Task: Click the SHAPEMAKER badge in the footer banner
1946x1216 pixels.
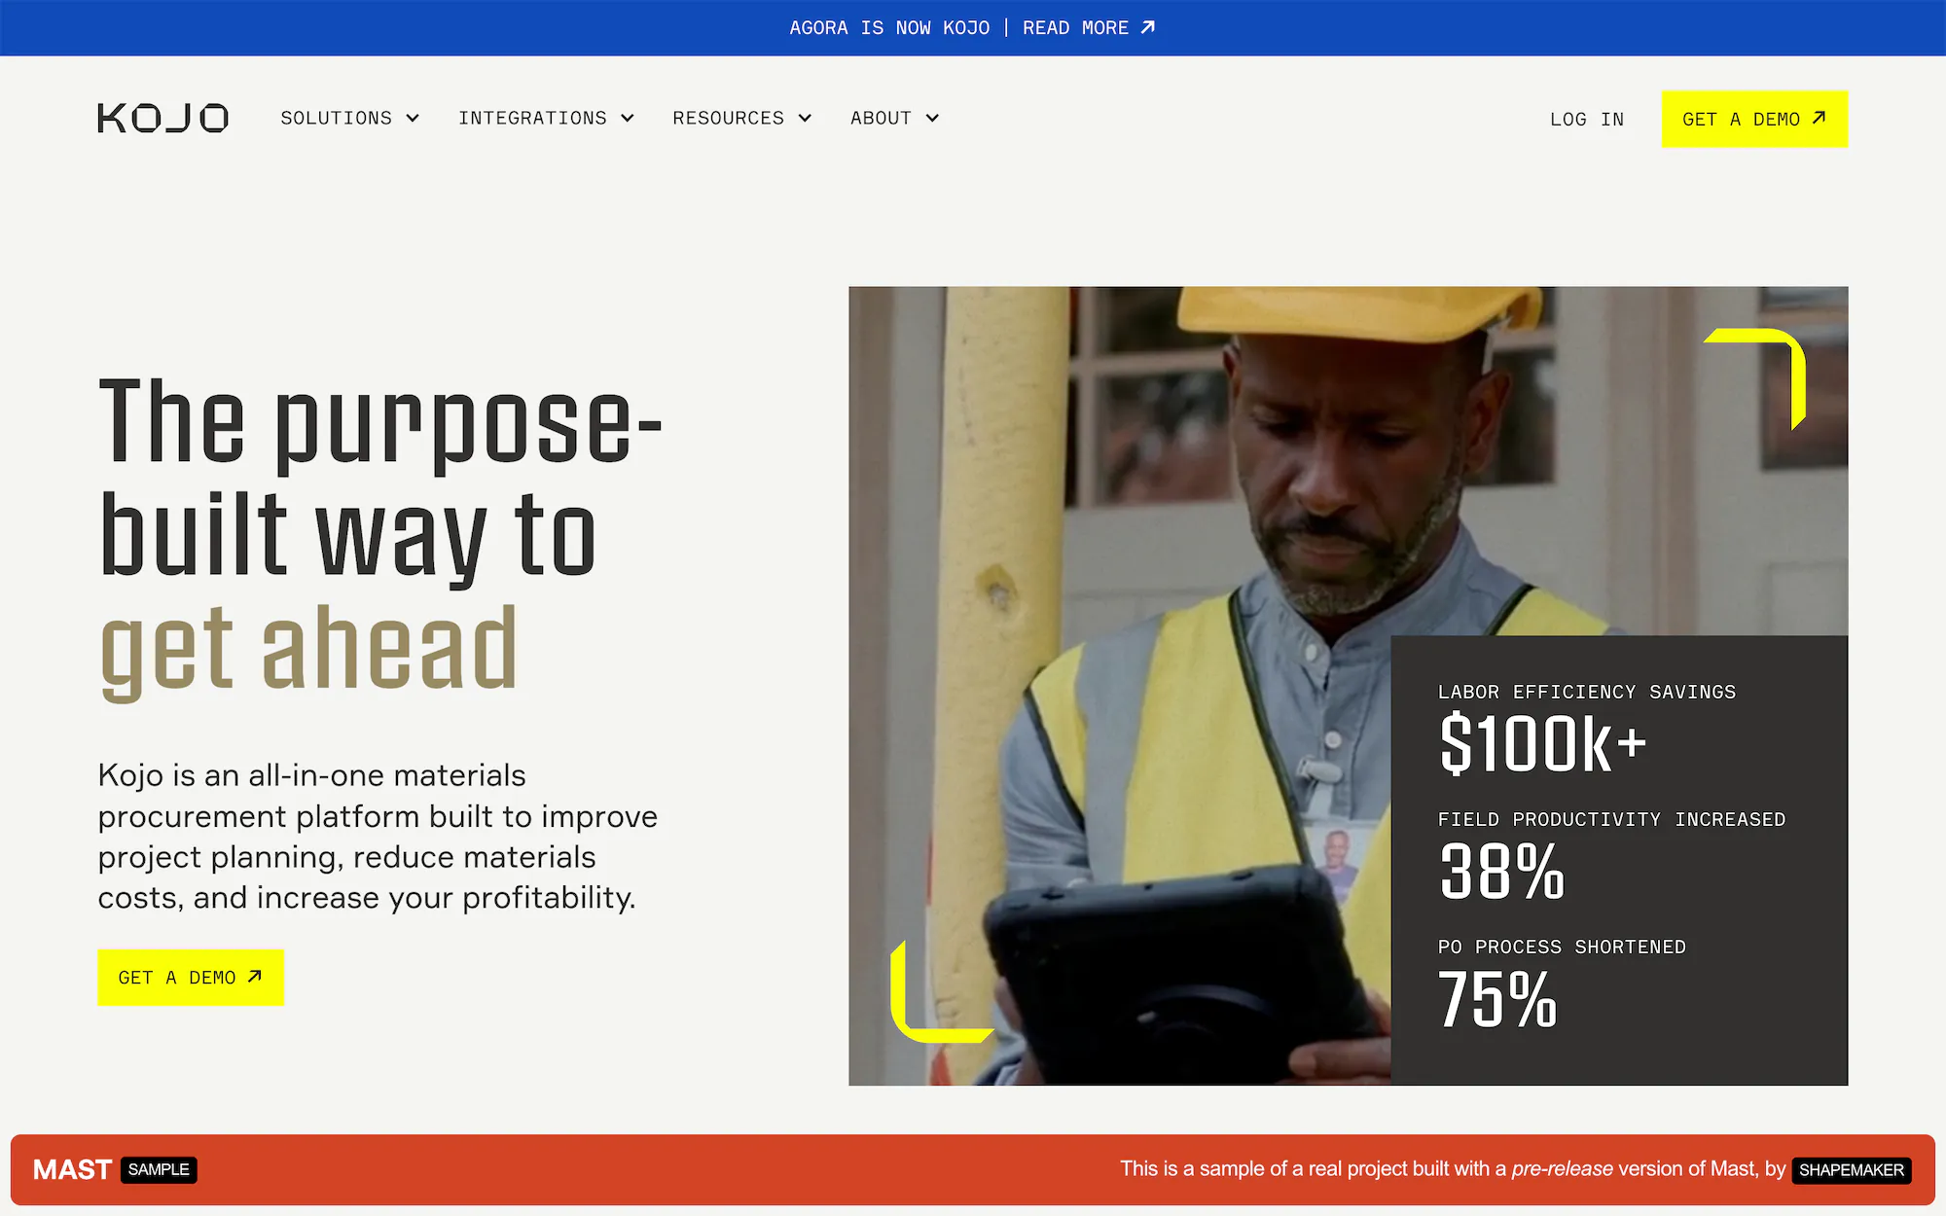Action: point(1851,1169)
